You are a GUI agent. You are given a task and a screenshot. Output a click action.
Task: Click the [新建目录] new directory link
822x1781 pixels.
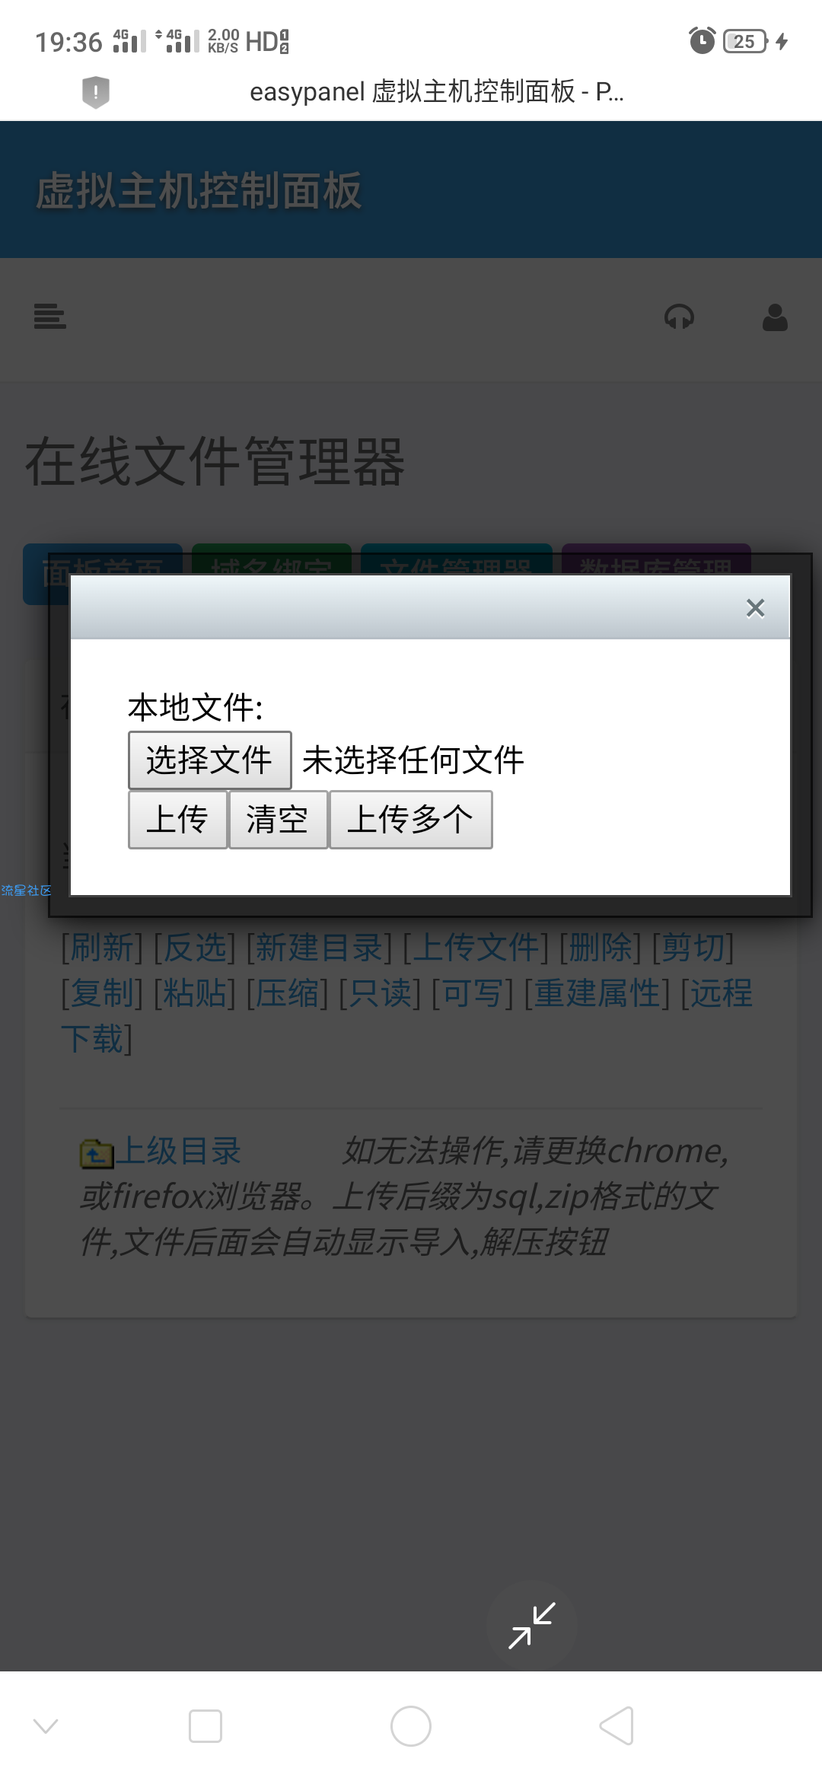click(319, 948)
